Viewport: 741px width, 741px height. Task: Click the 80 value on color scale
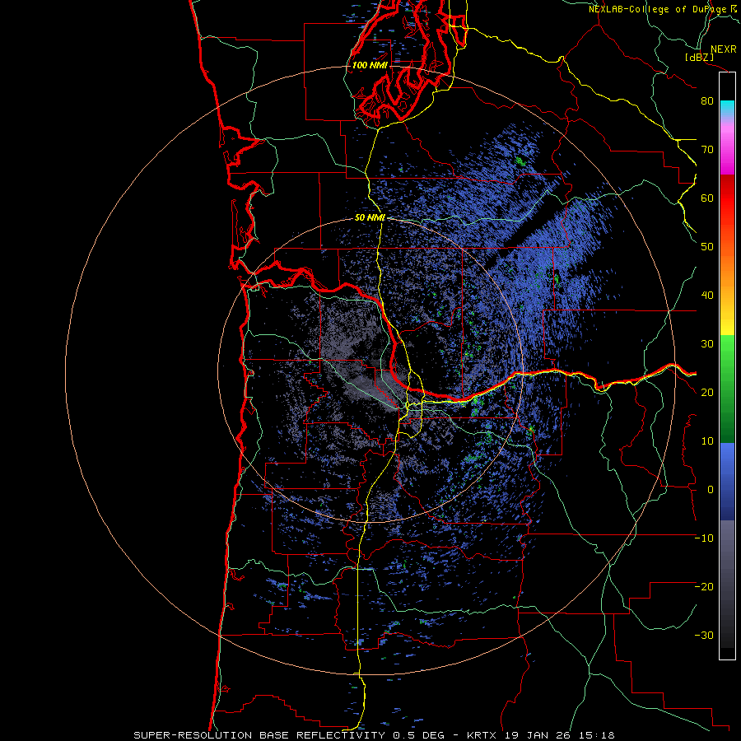(x=707, y=101)
